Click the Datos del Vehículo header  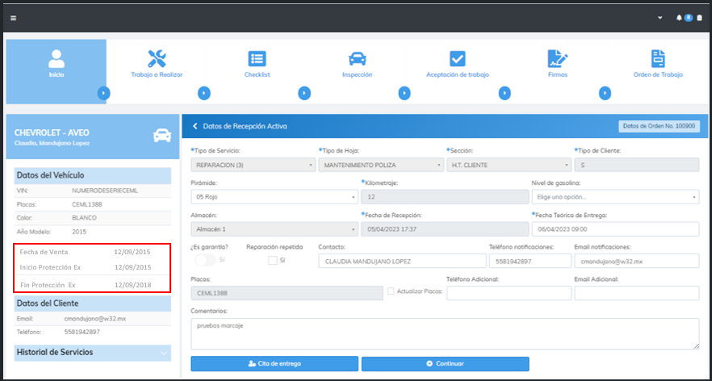pyautogui.click(x=93, y=175)
